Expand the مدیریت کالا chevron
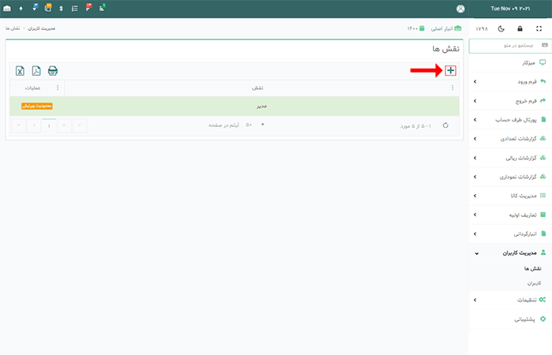The width and height of the screenshot is (552, 355). pyautogui.click(x=475, y=196)
